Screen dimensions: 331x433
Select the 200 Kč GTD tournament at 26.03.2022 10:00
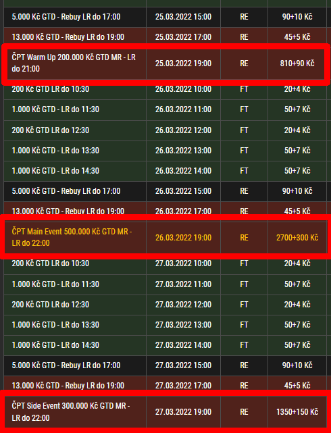tap(165, 89)
